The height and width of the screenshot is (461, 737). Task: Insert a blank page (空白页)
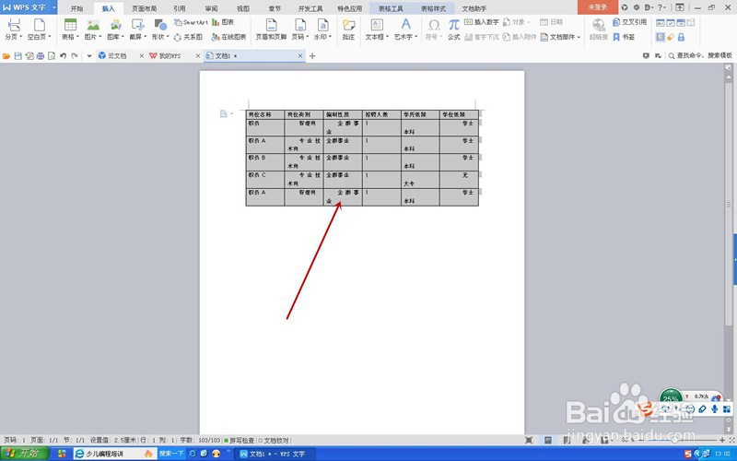(x=39, y=30)
